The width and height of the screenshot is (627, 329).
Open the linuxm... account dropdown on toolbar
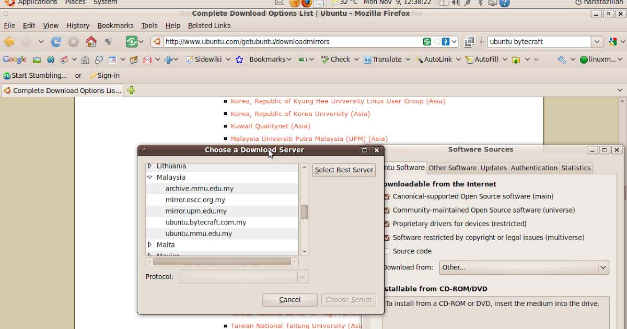coord(601,60)
